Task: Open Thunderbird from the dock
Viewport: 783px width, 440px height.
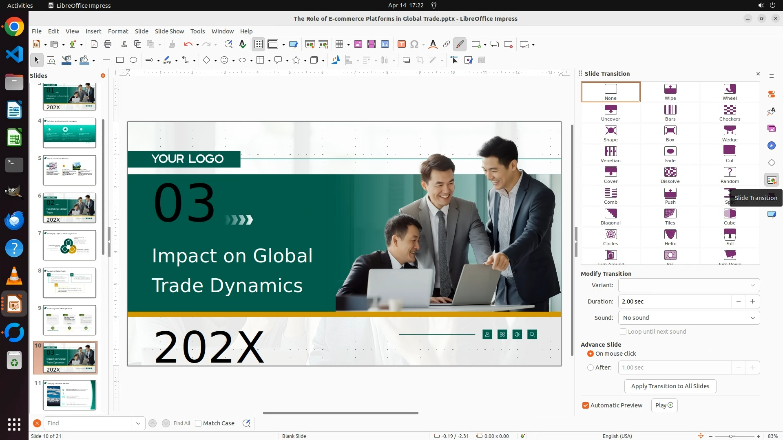Action: (14, 220)
